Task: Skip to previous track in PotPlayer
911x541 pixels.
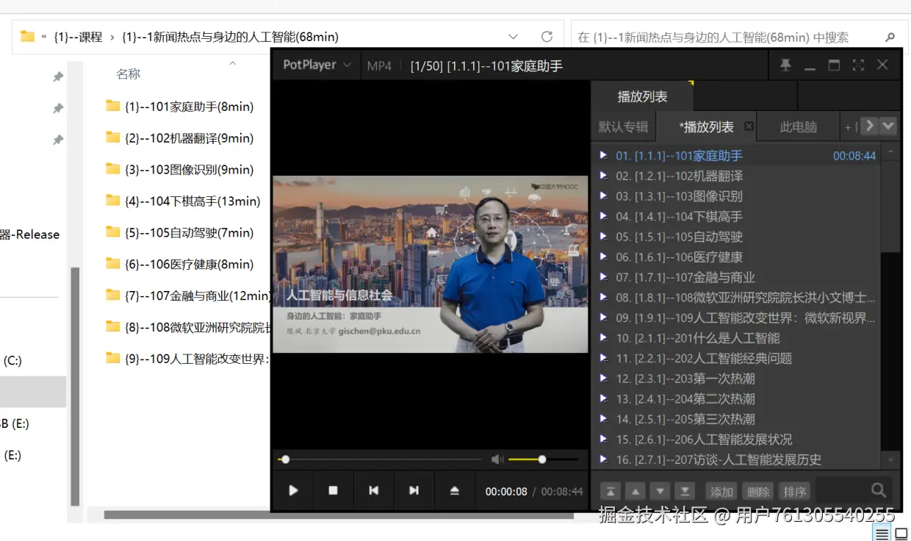Action: pos(373,490)
